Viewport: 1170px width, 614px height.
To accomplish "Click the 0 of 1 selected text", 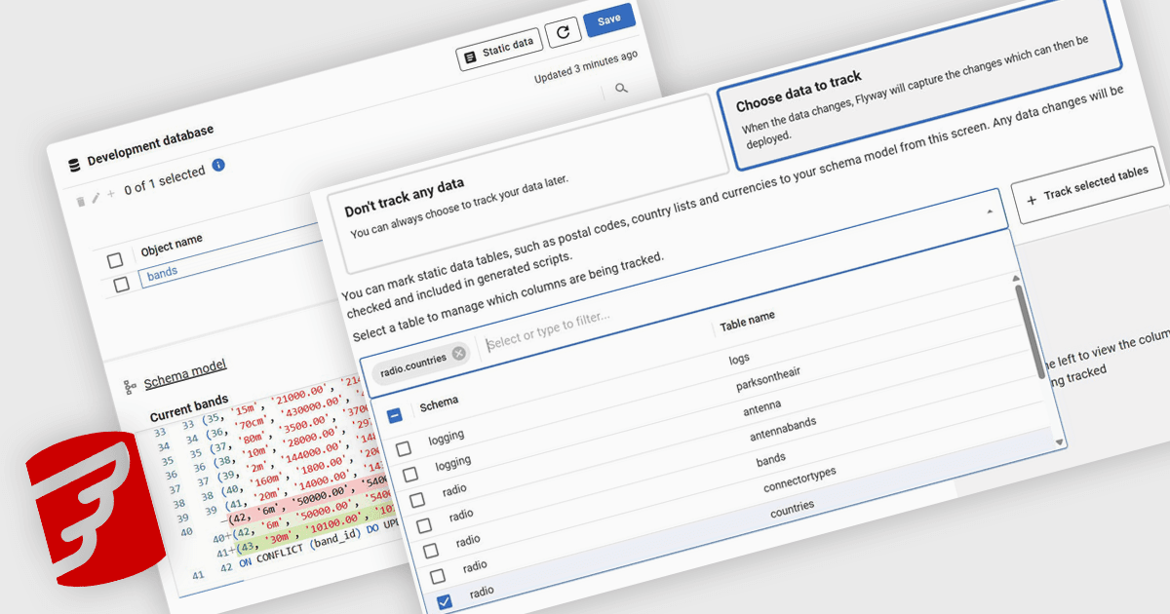I will pyautogui.click(x=164, y=180).
